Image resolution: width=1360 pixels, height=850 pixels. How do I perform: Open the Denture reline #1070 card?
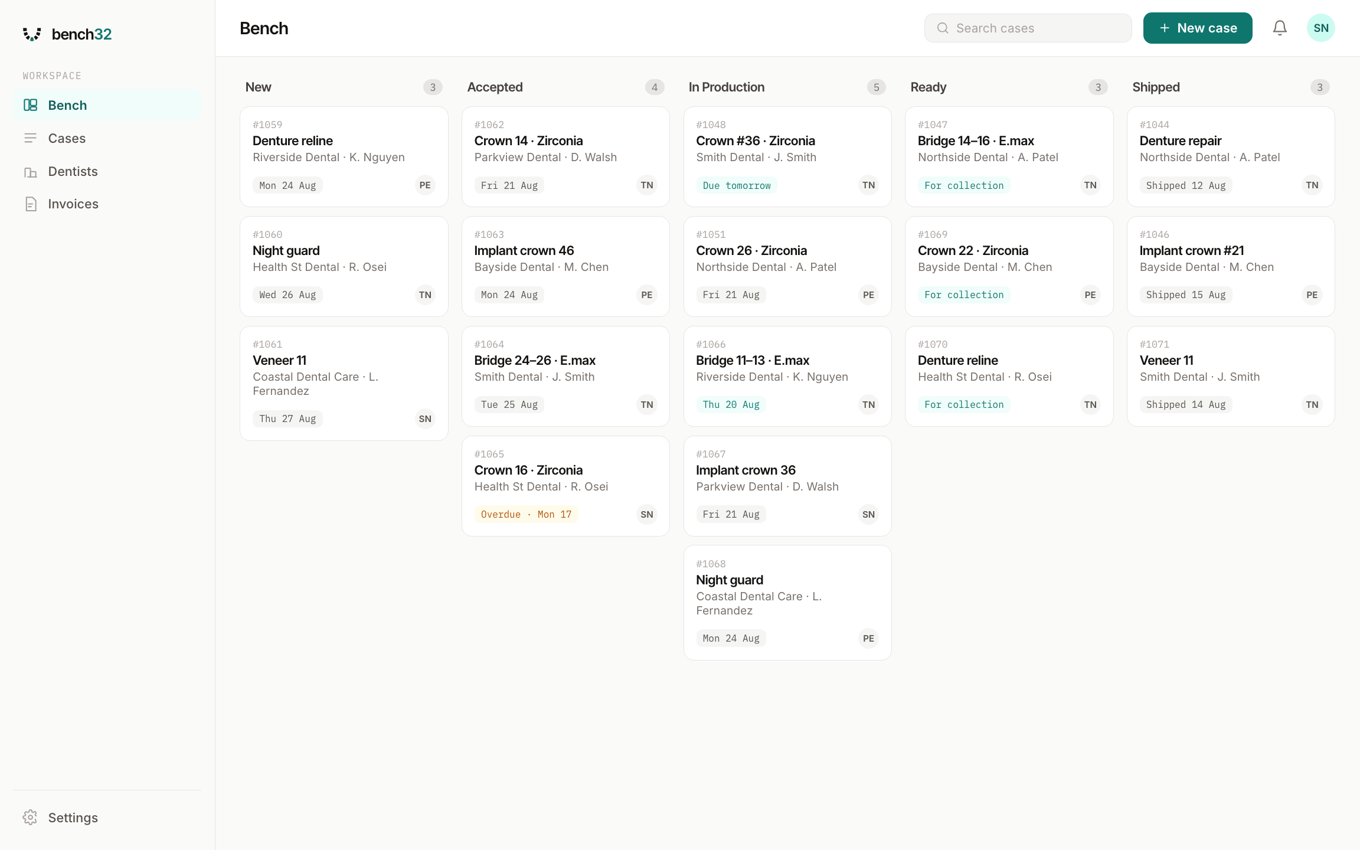[1009, 376]
